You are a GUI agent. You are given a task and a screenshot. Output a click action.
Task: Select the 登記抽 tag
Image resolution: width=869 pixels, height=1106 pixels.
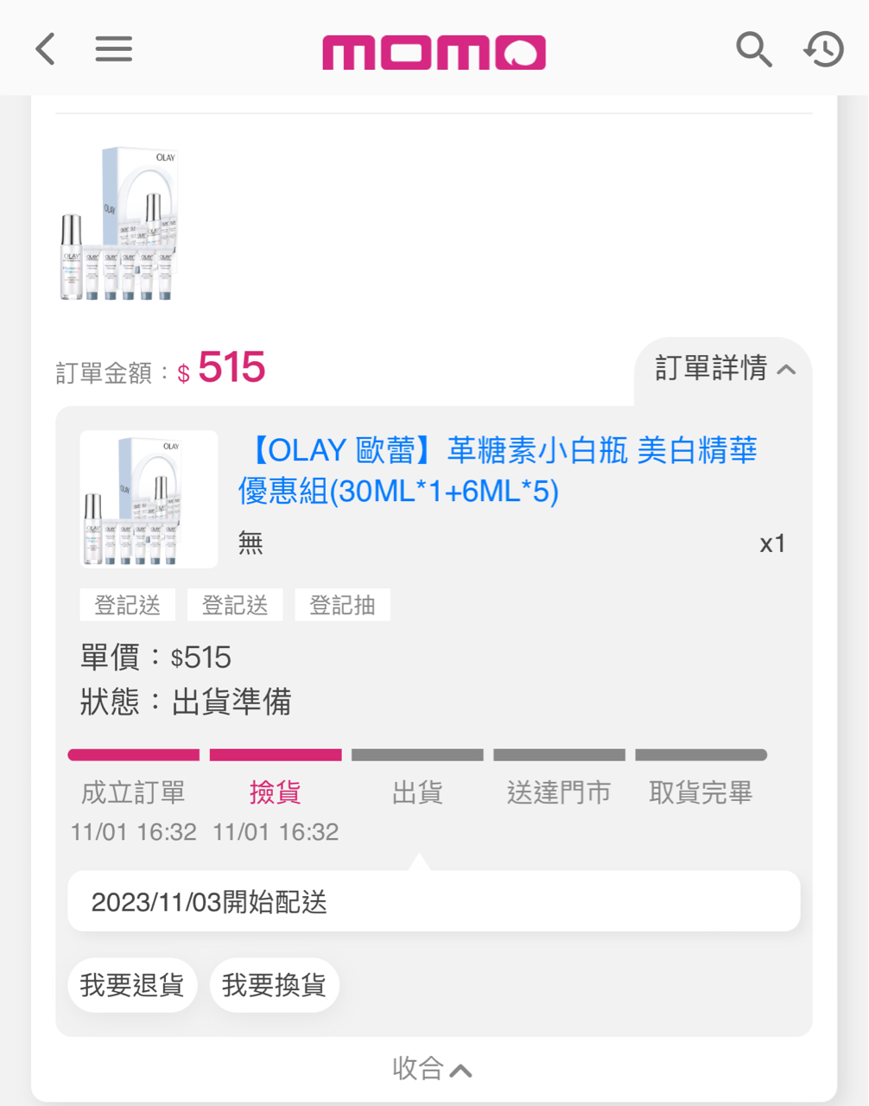343,605
